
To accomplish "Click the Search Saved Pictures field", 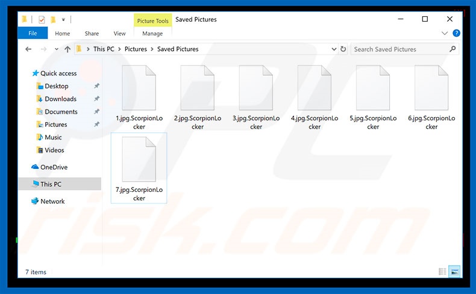I will tap(405, 49).
